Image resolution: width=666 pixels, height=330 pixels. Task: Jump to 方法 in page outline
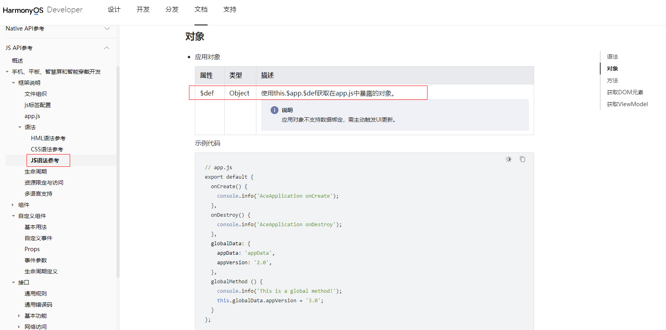[613, 80]
